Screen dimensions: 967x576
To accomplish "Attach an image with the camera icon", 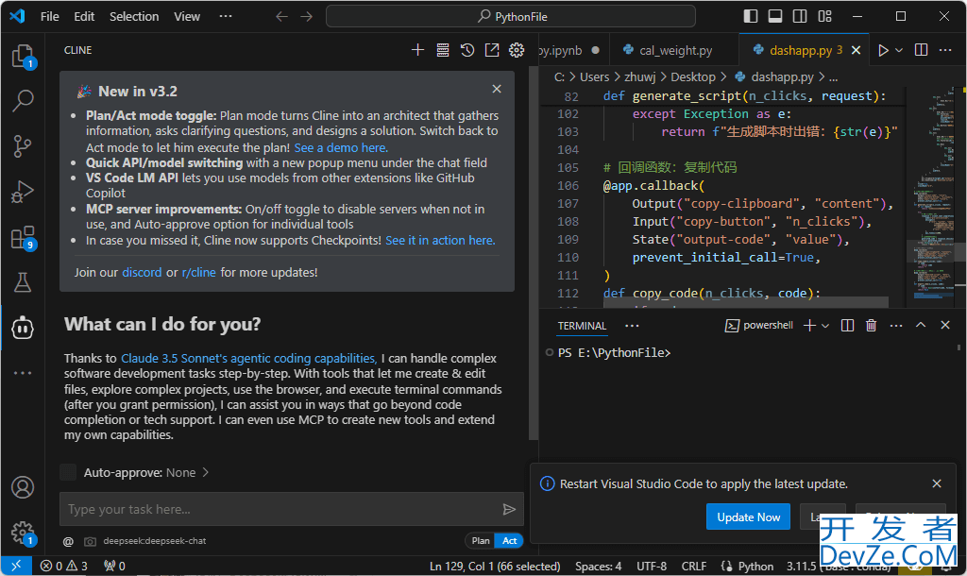I will click(x=90, y=541).
